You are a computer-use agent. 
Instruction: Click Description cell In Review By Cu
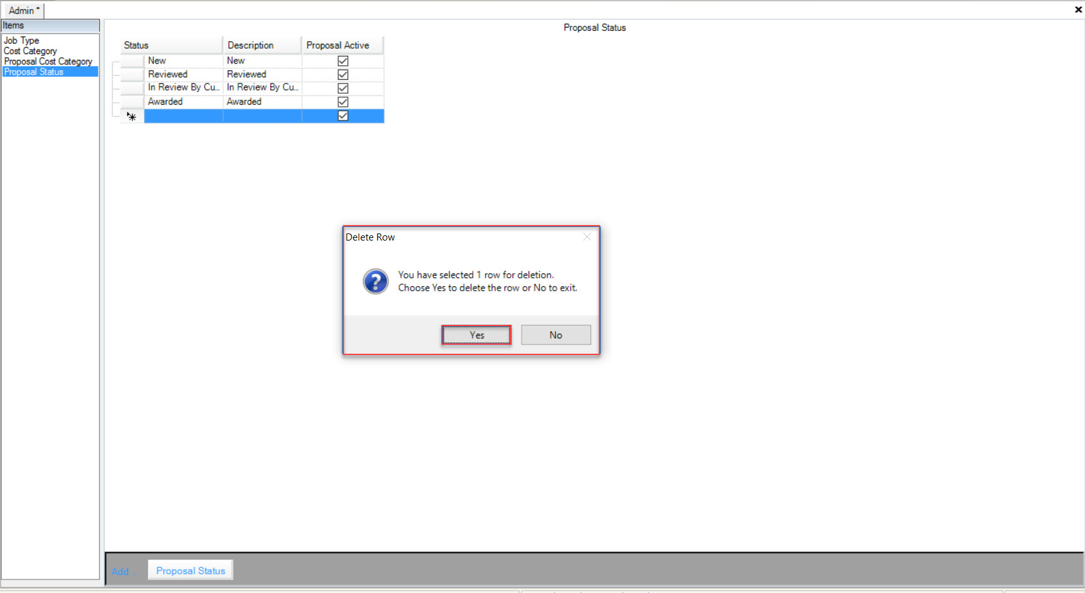(262, 88)
